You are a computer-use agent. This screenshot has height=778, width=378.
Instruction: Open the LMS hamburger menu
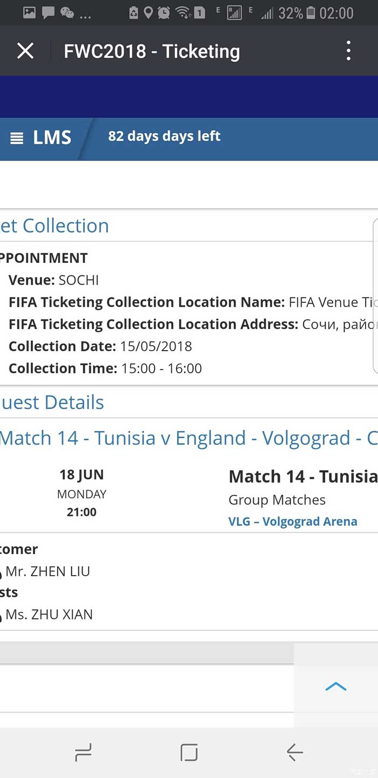point(17,138)
